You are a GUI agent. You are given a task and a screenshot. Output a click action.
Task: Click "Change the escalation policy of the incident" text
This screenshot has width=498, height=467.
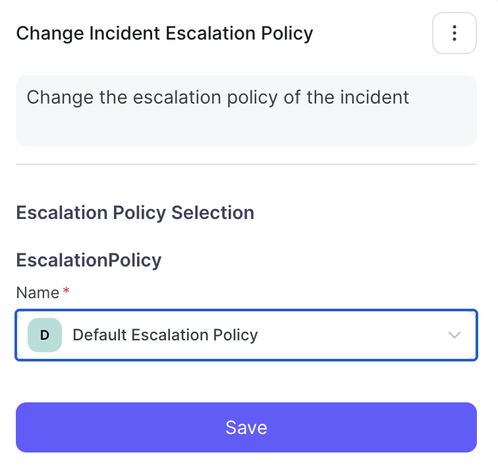coord(217,98)
